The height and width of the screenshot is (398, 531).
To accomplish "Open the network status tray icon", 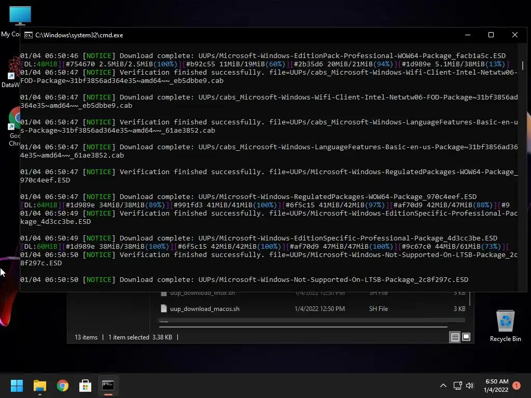I will pyautogui.click(x=457, y=386).
